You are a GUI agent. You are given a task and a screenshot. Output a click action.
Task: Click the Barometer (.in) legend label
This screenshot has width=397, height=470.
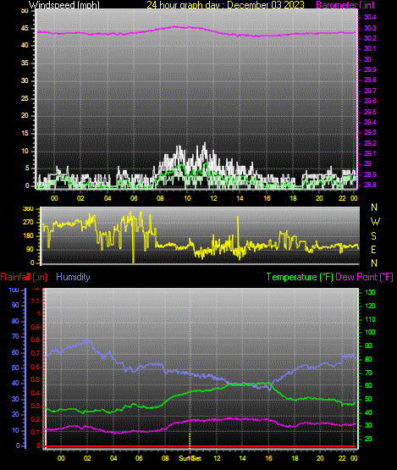(345, 5)
